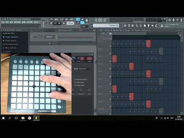Screen dimensions: 184x138
Task: Open the Playlist view icon
Action: [125, 26]
